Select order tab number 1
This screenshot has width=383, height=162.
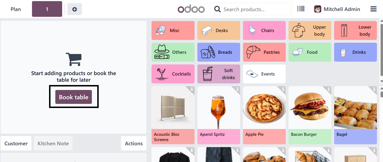(47, 9)
